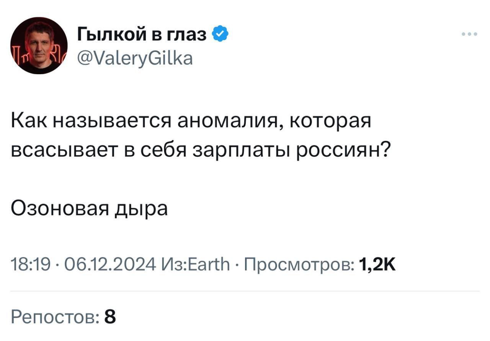Screen dimensions: 490x341
Task: Open the @ValeryGilka handle link
Action: point(135,59)
